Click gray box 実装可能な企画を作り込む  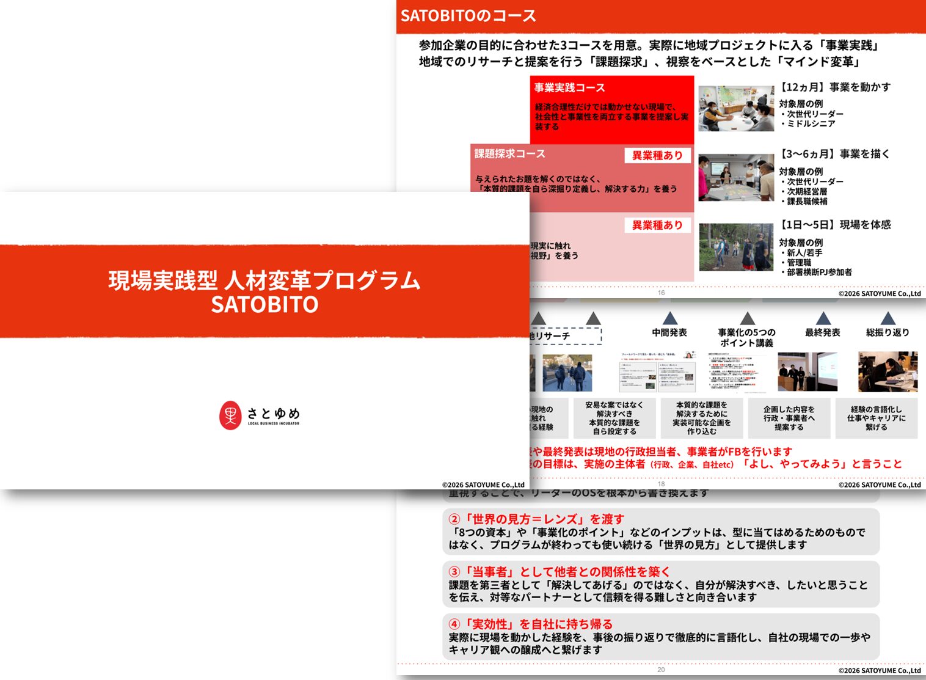[702, 418]
